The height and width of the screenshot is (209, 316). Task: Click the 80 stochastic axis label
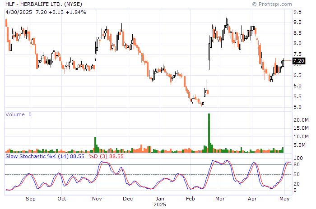pos(297,164)
